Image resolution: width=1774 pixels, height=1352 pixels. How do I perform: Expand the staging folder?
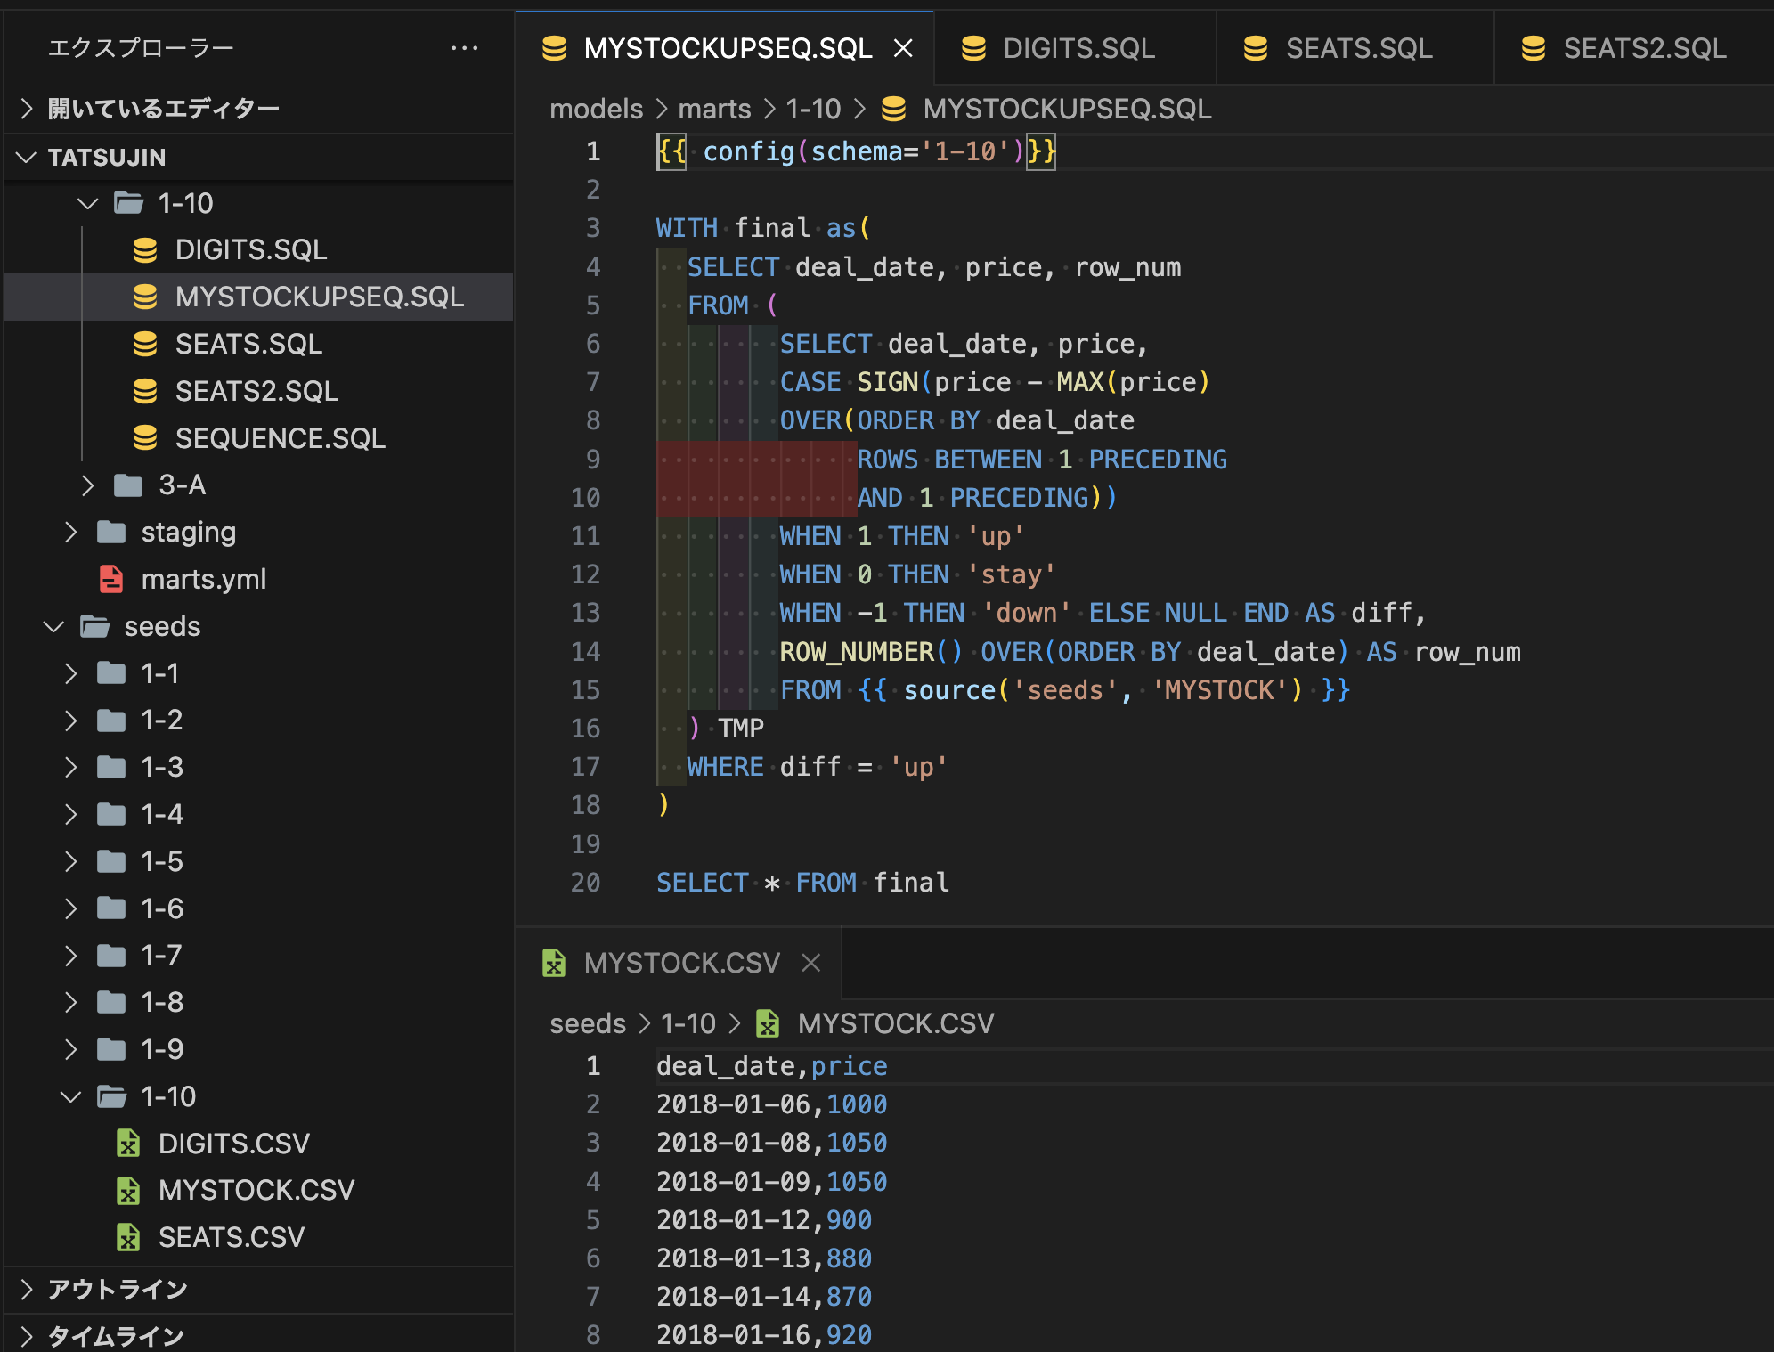point(71,532)
